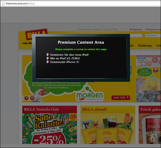
Task: Jump to Content skip link
Action: (x=107, y=30)
